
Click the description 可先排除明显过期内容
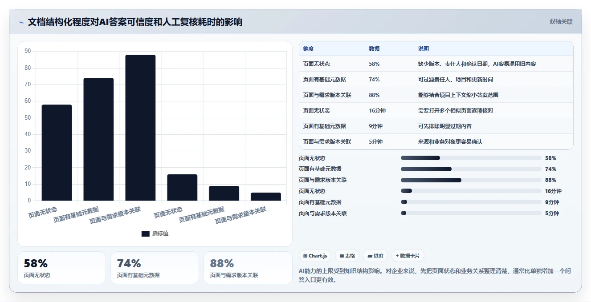coord(444,126)
